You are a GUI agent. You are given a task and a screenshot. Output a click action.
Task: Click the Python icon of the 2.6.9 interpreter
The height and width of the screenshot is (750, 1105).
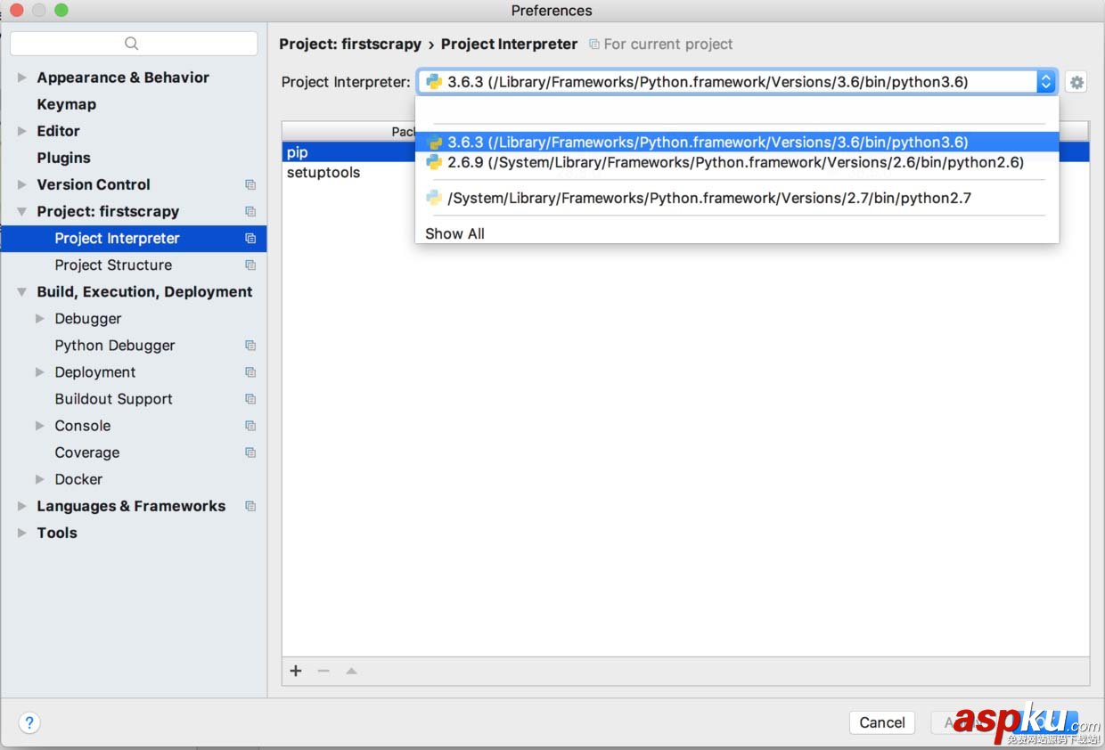click(x=434, y=162)
